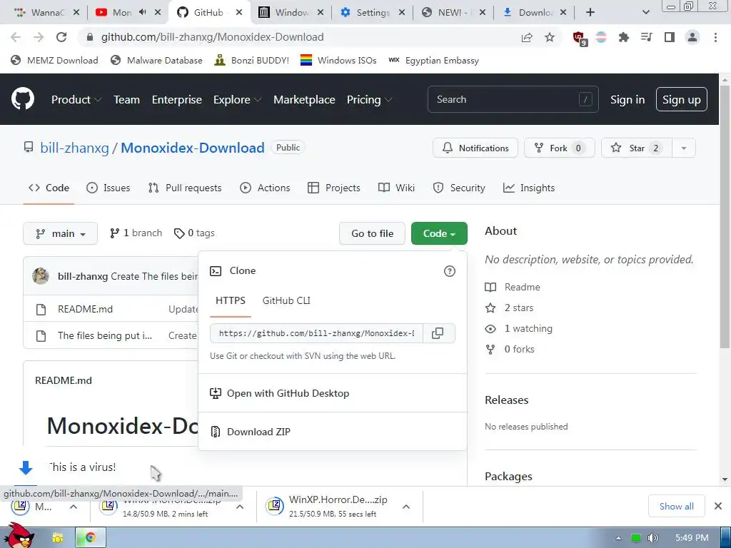Click the media control playlist icon
Viewport: 731px width, 548px height.
[x=646, y=37]
